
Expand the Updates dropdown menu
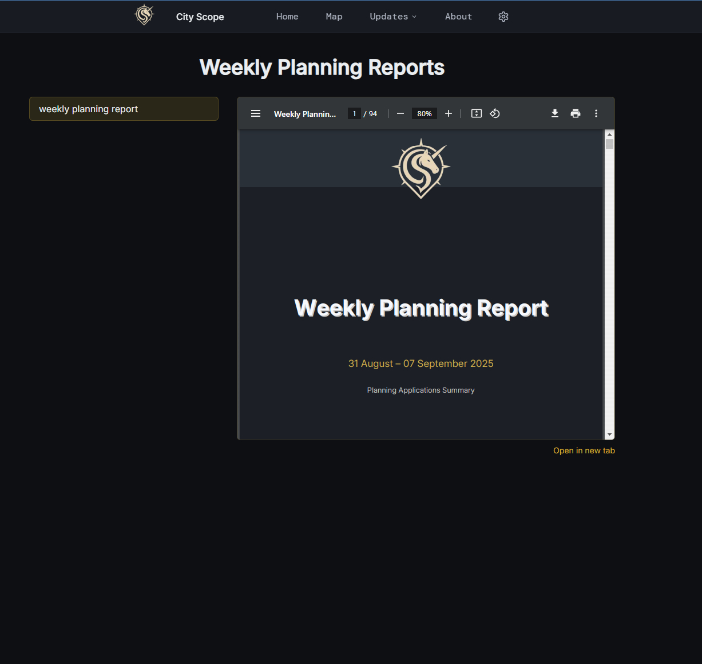tap(393, 17)
